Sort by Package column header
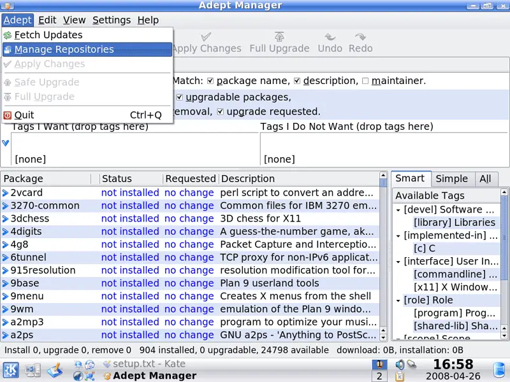This screenshot has width=510, height=382. [46, 179]
